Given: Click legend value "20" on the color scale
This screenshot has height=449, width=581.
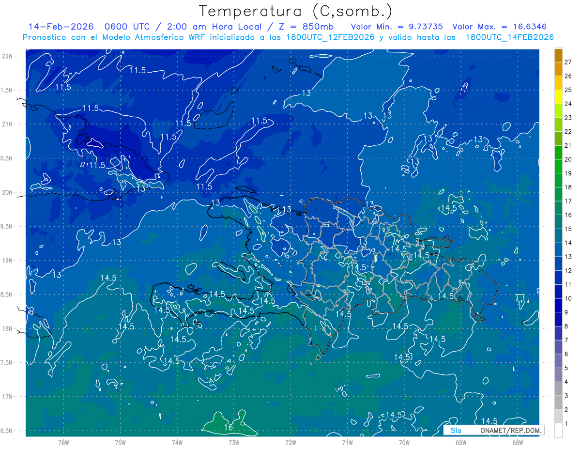Looking at the screenshot, I should point(568,159).
